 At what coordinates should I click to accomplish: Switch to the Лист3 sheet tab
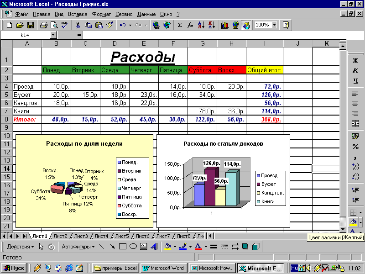(81, 236)
